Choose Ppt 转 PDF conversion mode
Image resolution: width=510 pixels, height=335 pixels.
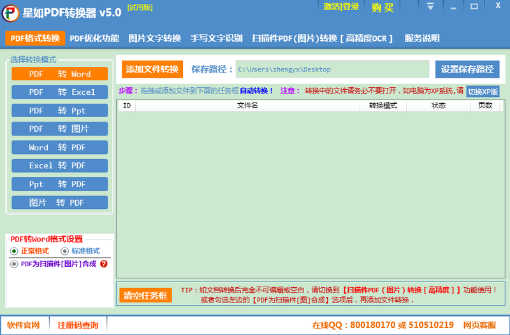click(x=59, y=184)
